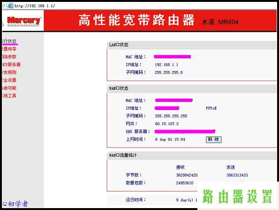
Task: Click the 数据包数 row label
Action: (x=136, y=183)
